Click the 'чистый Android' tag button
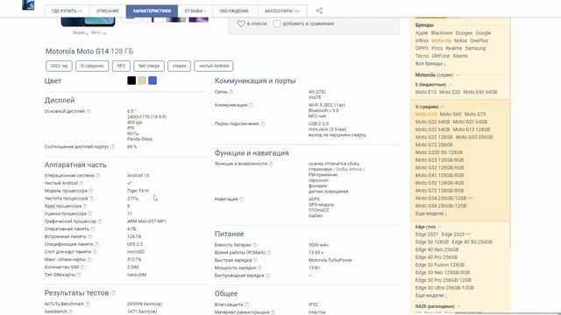Image resolution: width=561 pixels, height=315 pixels. click(214, 66)
